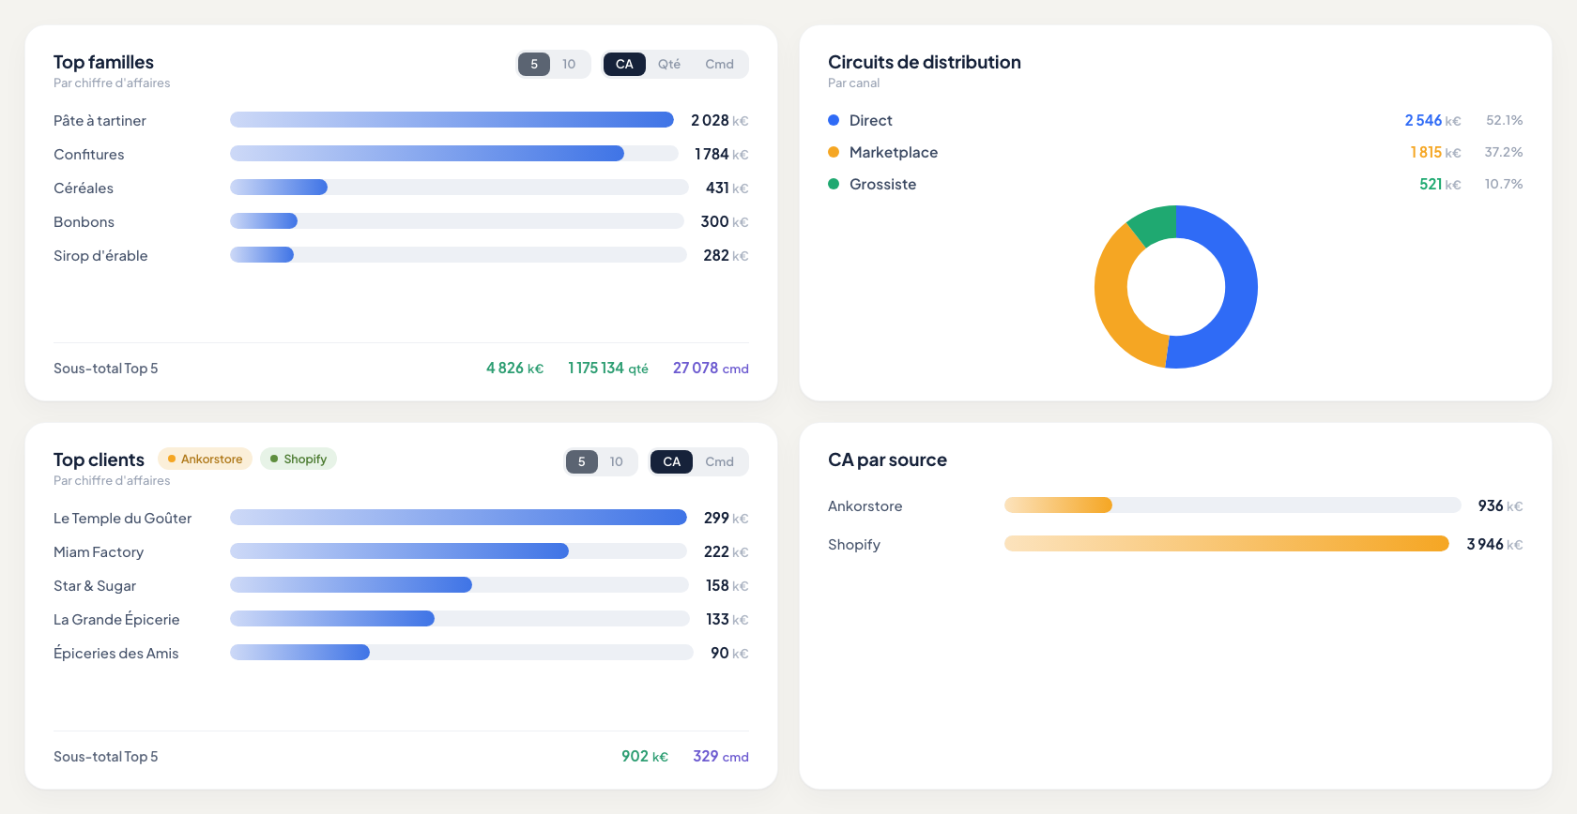Click the 2 028 k€ value
This screenshot has width=1577, height=814.
(x=720, y=120)
